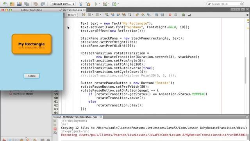Image resolution: width=250 pixels, height=141 pixels.
Task: Click the orange My Rectangle shape
Action: point(32,44)
